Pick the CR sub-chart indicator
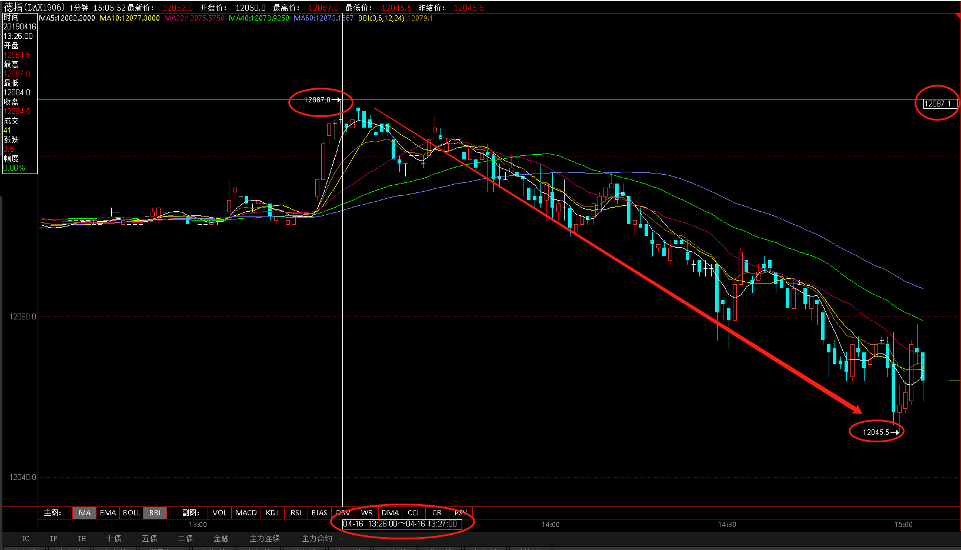This screenshot has width=961, height=550. tap(437, 513)
